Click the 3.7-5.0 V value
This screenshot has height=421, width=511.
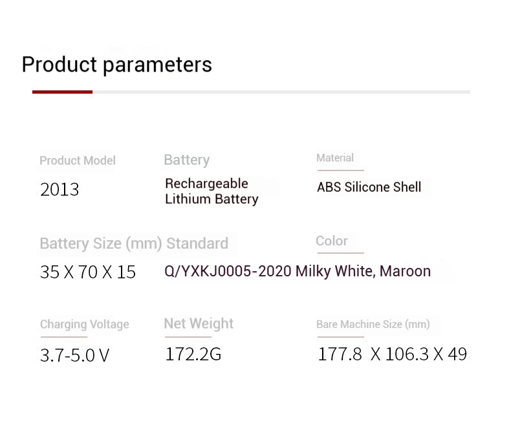coord(74,355)
